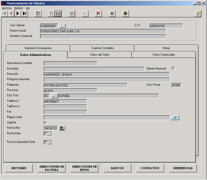The image size is (207, 180).
Task: Click the Polígono Industrial field
Action: point(107,80)
